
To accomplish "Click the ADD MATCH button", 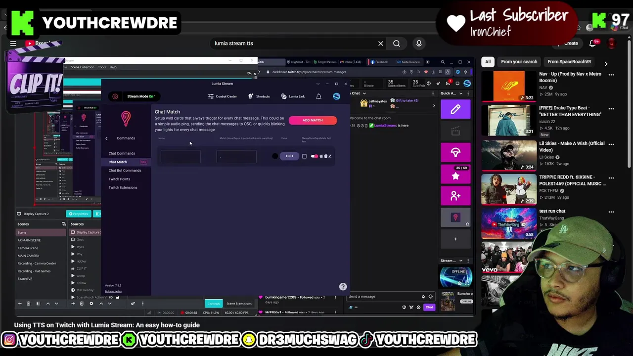I will 313,120.
